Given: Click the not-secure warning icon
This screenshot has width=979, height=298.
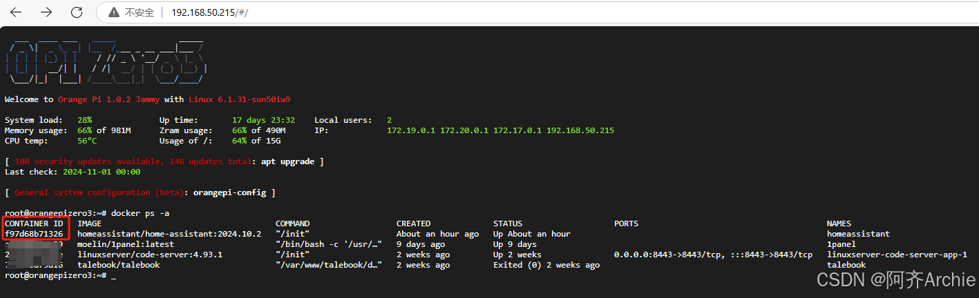Looking at the screenshot, I should click(x=114, y=12).
